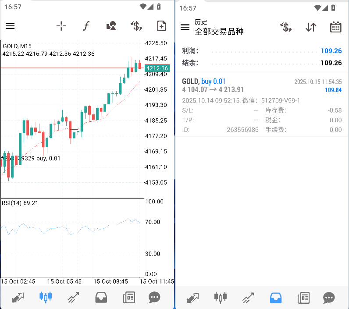
Task: Enable the crosshair tool
Action: (x=61, y=26)
